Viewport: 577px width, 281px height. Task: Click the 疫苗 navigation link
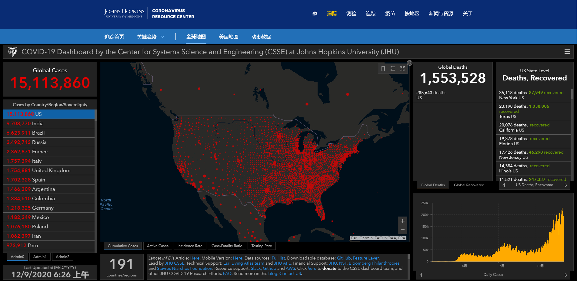pyautogui.click(x=390, y=14)
